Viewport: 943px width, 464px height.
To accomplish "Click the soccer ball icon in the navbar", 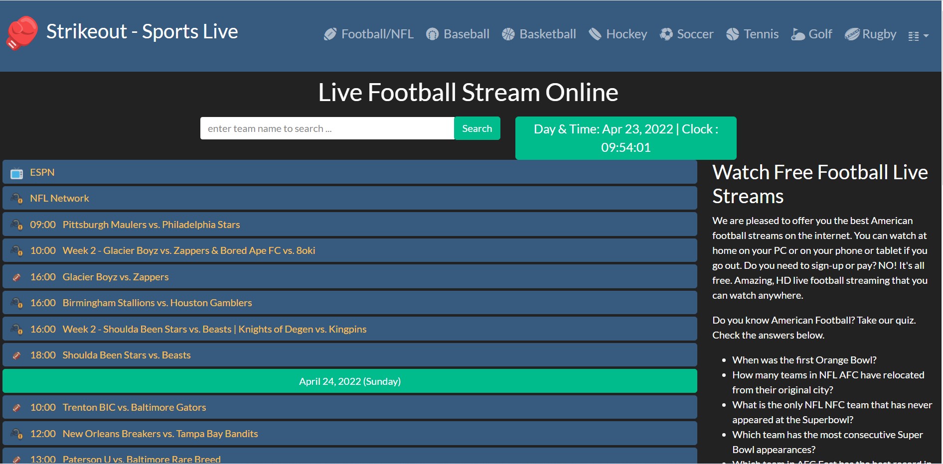I will click(x=665, y=34).
